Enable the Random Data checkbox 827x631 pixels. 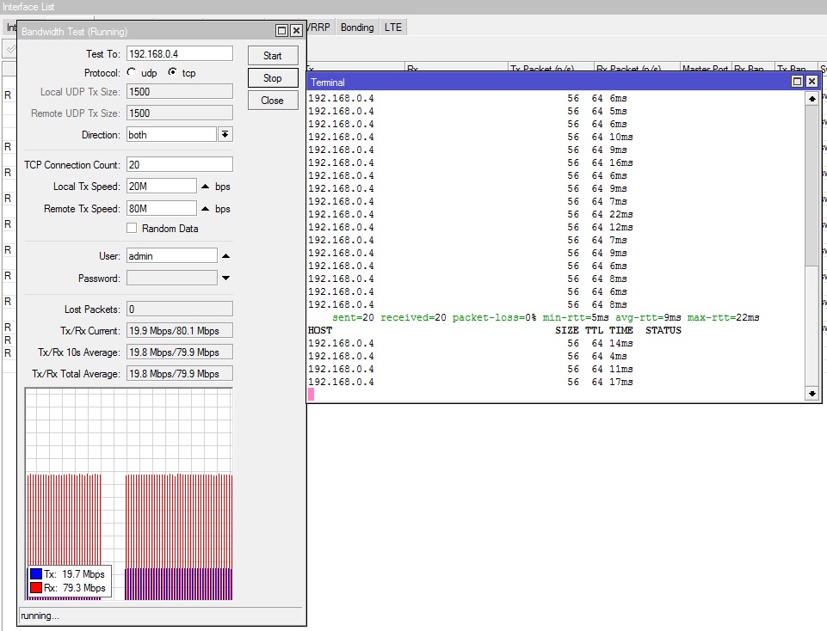(x=132, y=229)
